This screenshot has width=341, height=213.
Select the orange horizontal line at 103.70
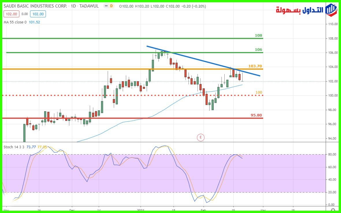133,69
